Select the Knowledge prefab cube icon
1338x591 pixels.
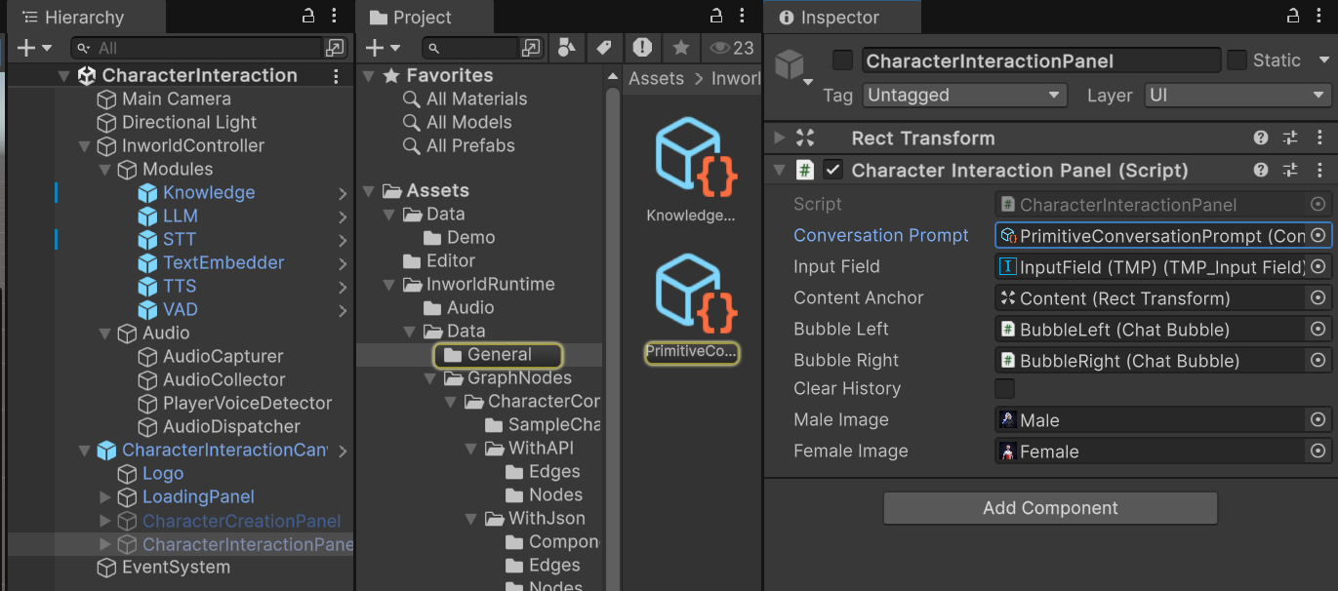[147, 192]
